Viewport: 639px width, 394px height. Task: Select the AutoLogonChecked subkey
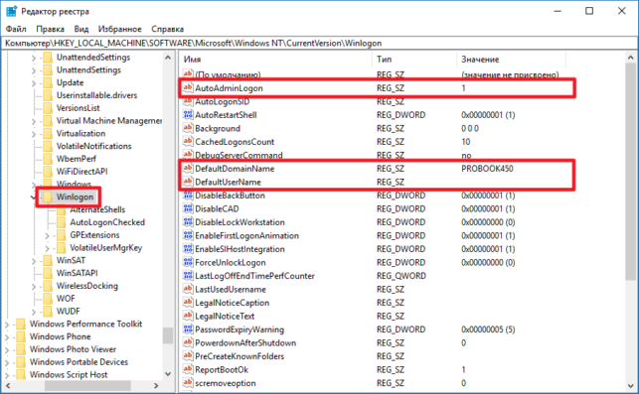coord(107,222)
